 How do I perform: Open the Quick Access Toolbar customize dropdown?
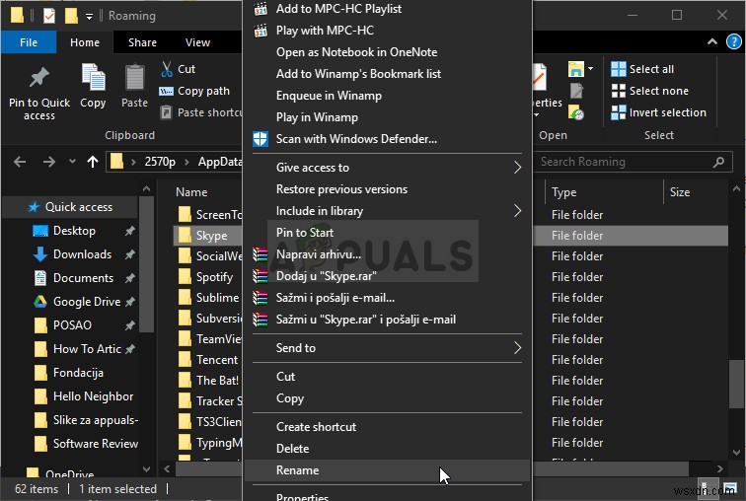click(x=89, y=17)
